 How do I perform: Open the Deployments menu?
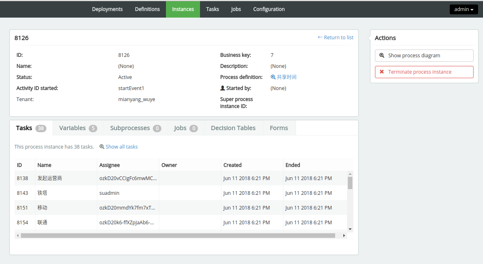(x=107, y=9)
